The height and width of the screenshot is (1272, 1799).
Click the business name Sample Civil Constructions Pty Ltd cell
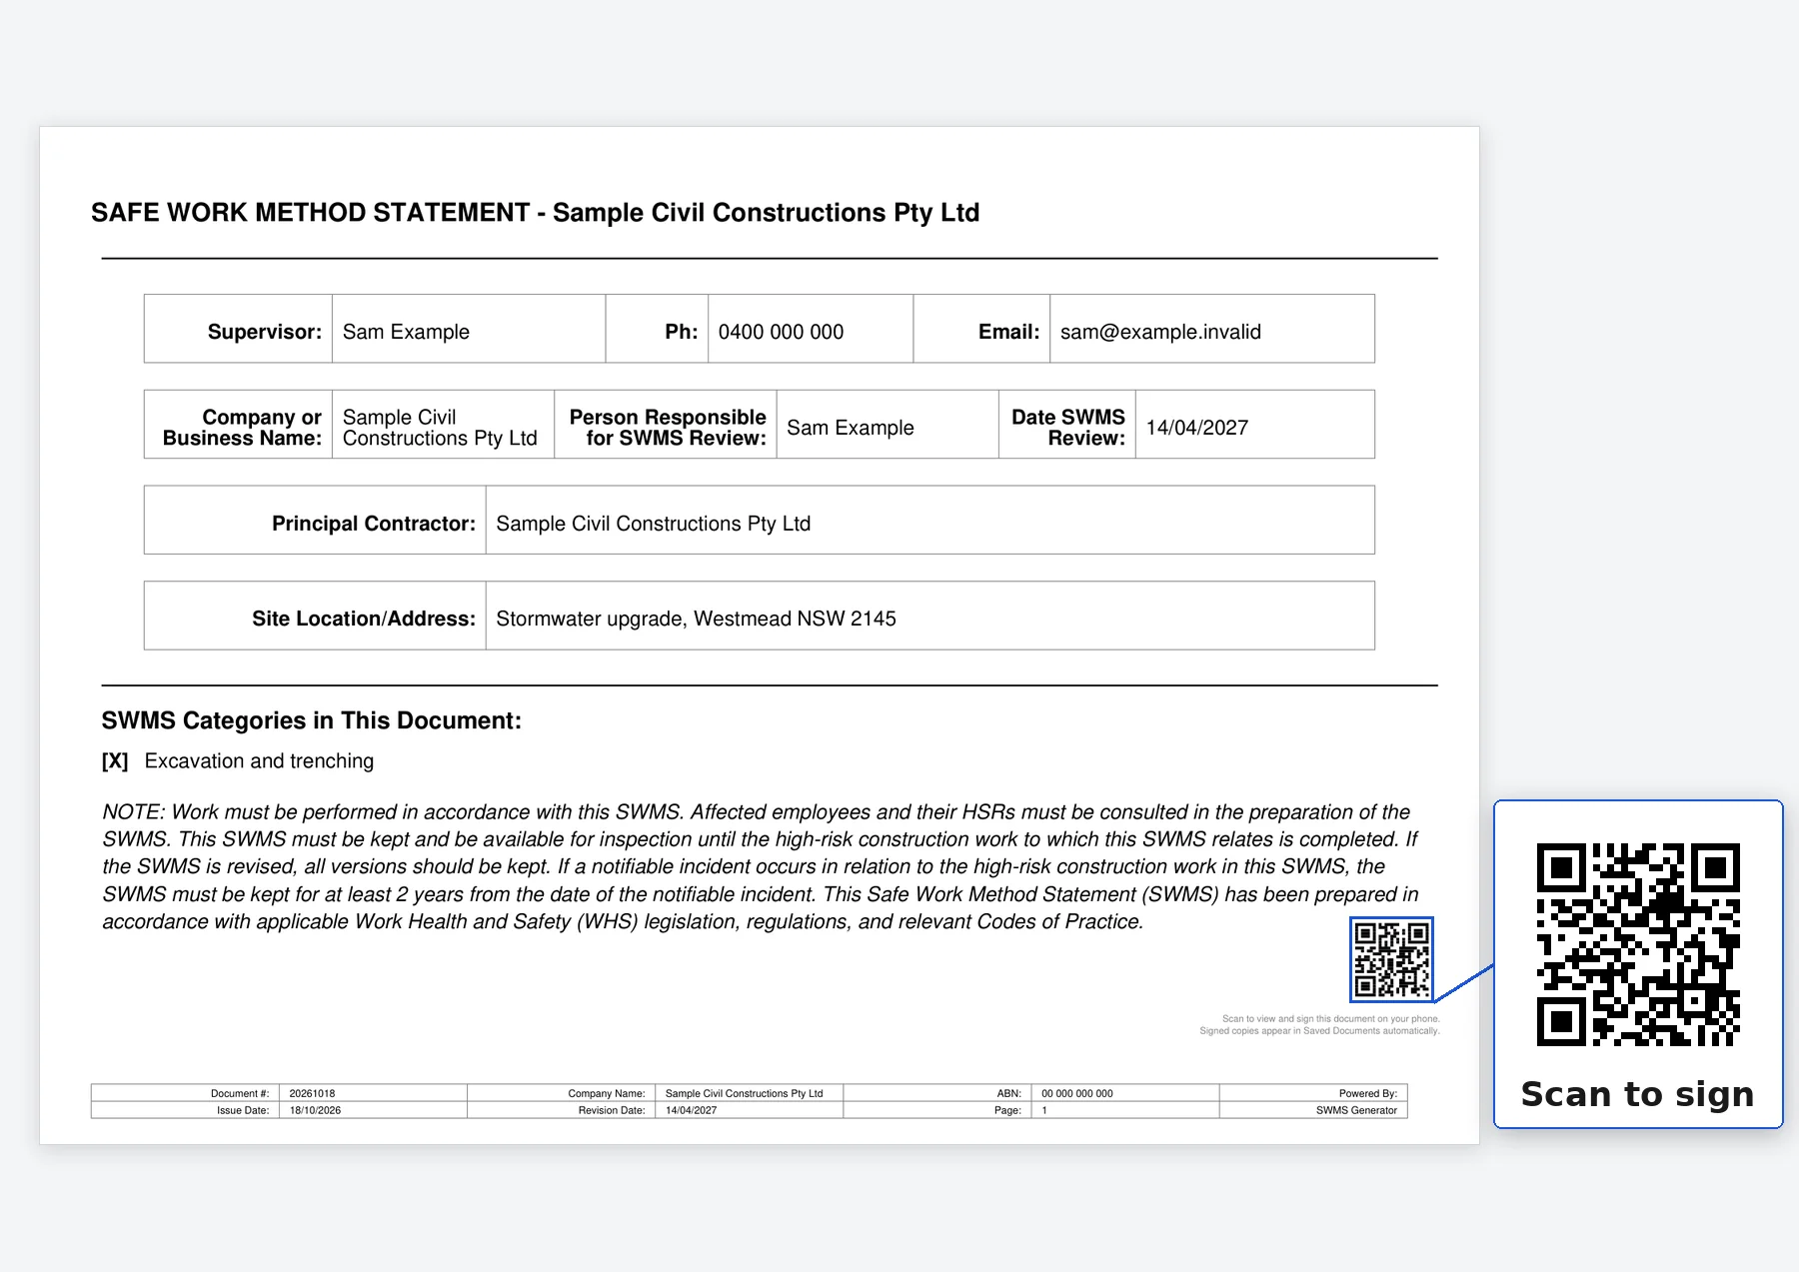443,425
